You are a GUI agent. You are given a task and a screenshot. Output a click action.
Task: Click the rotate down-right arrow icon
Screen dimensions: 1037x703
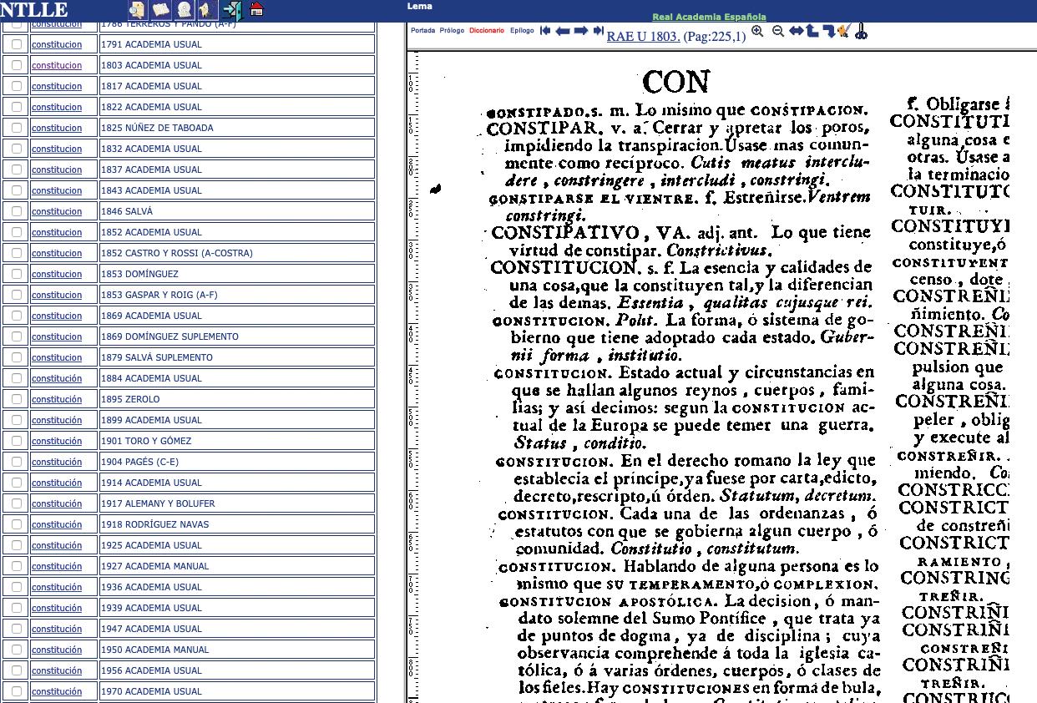tap(829, 32)
